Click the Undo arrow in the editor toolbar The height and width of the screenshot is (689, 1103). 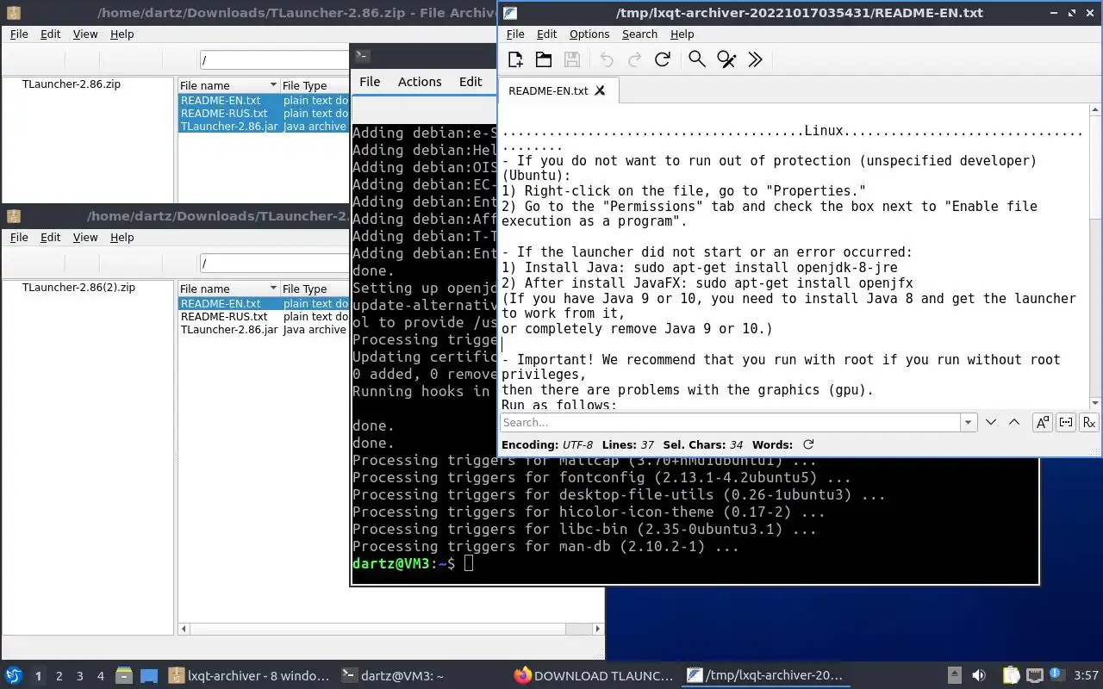click(x=607, y=59)
